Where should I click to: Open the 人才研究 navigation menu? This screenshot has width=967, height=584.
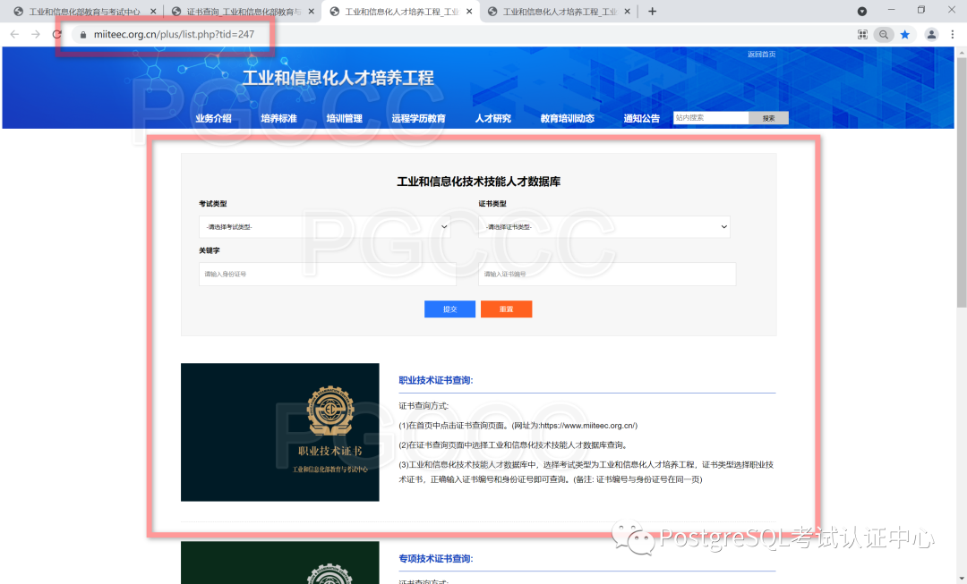coord(494,117)
